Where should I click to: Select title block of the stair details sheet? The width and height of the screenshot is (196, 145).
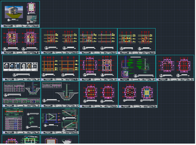[x=60, y=132]
